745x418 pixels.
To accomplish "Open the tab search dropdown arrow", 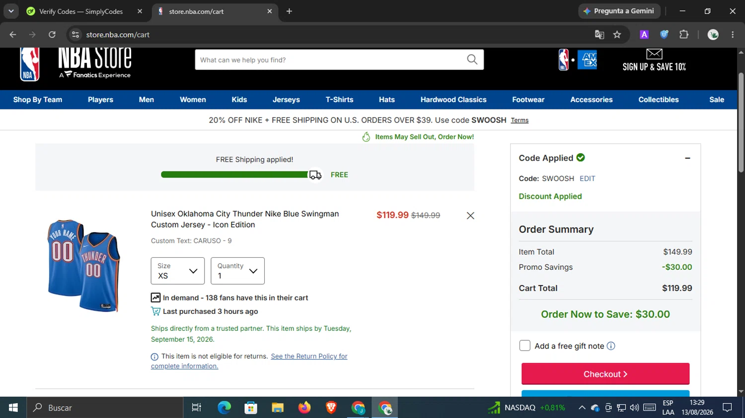I will pos(11,11).
